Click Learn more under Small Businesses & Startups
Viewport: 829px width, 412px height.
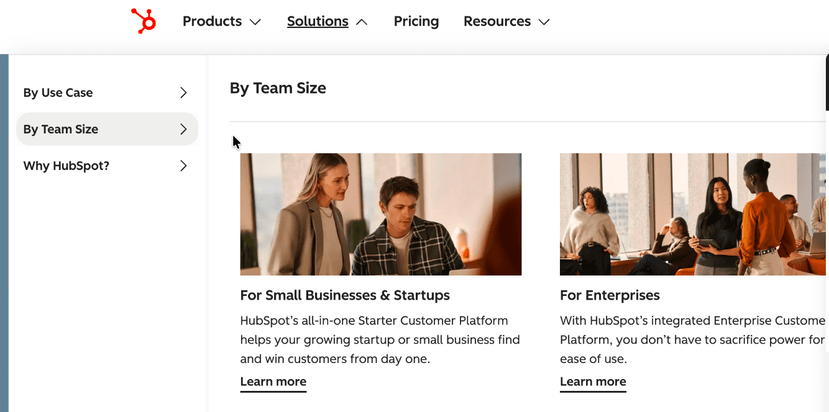273,382
